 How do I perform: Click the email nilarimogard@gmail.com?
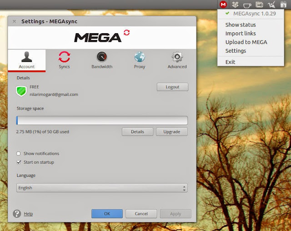click(54, 95)
